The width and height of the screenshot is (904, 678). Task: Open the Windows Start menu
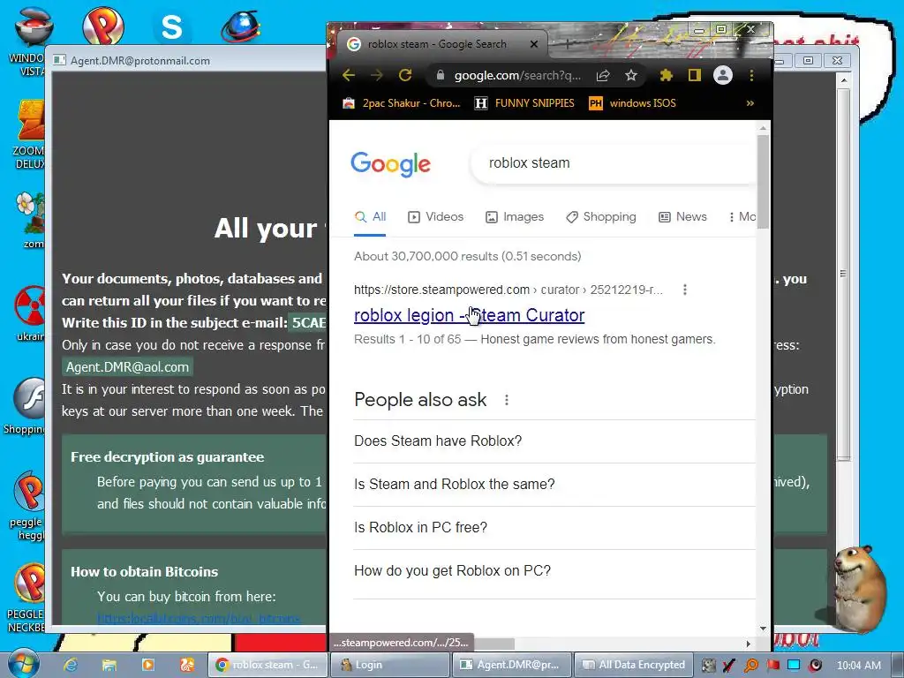click(x=22, y=664)
